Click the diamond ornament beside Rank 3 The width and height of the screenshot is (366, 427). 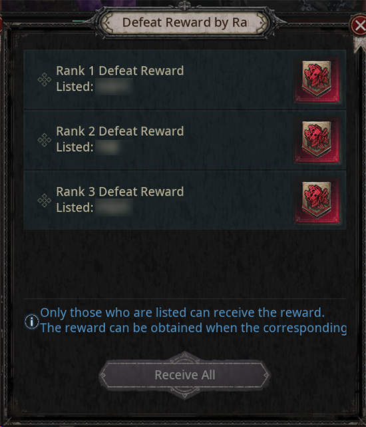click(45, 201)
